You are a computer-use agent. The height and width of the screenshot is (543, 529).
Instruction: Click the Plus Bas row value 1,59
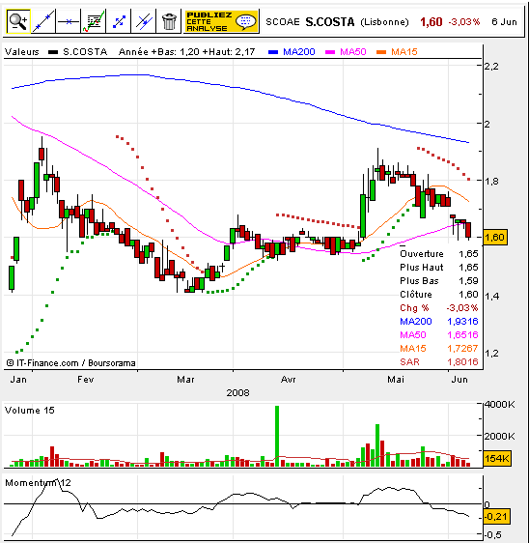pyautogui.click(x=468, y=281)
